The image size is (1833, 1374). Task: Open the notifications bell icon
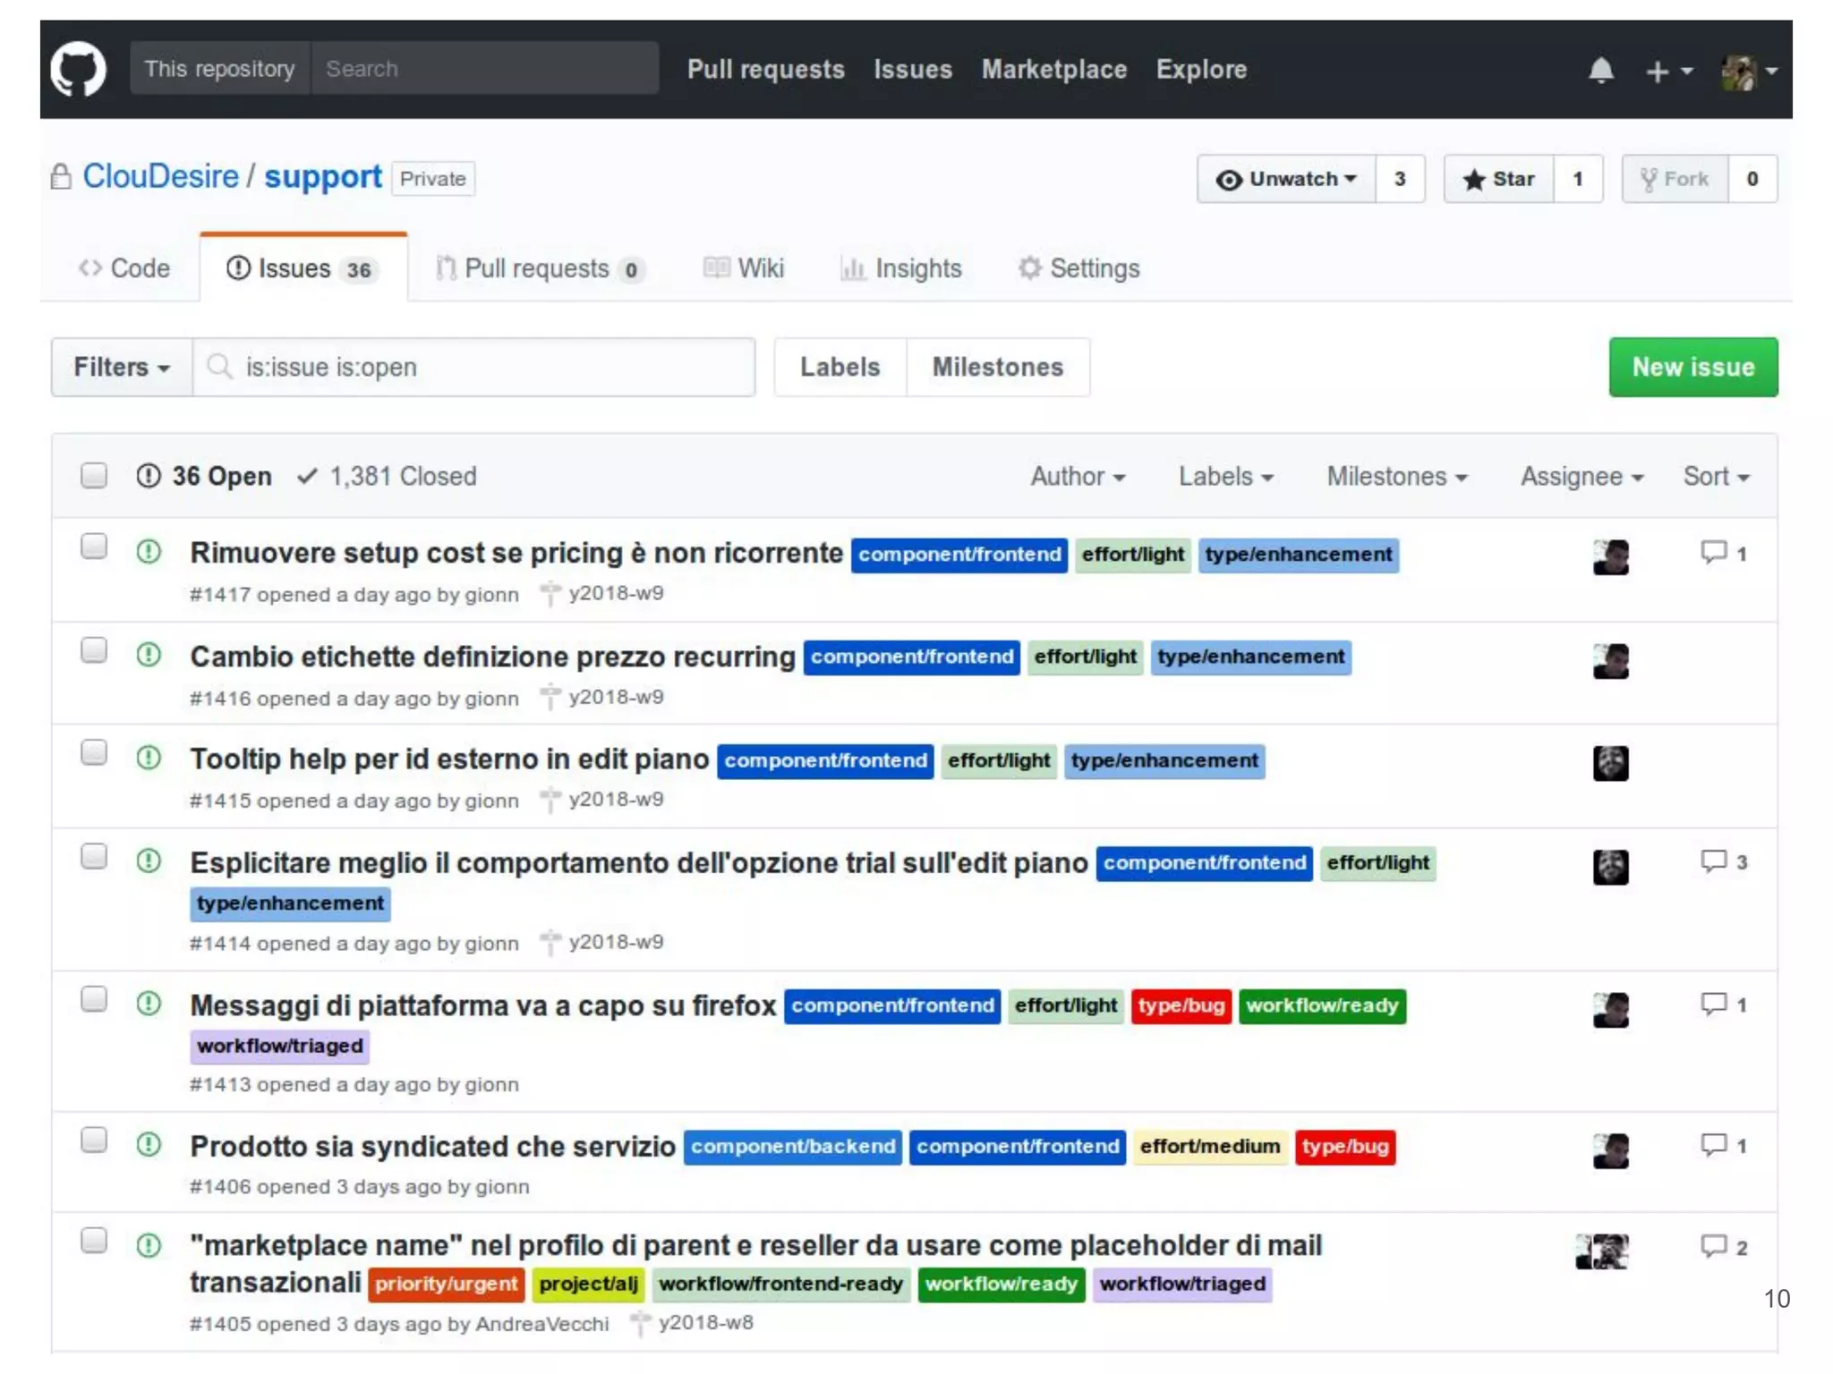(1600, 70)
